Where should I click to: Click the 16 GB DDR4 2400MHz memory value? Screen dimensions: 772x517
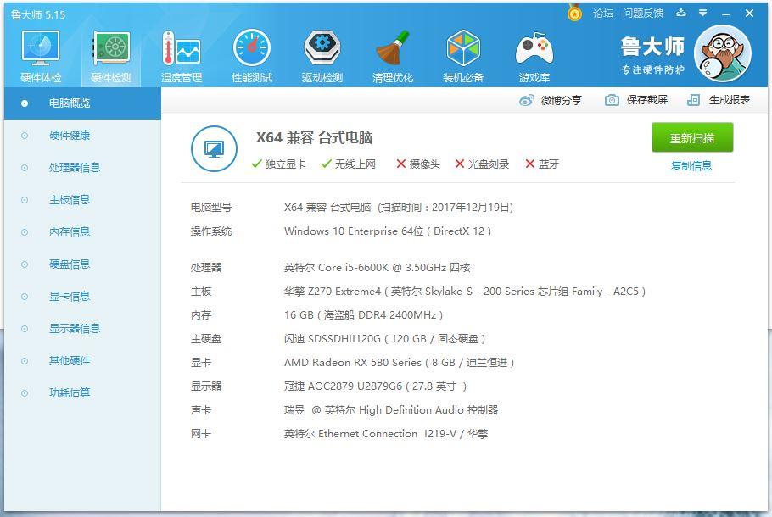pos(363,314)
